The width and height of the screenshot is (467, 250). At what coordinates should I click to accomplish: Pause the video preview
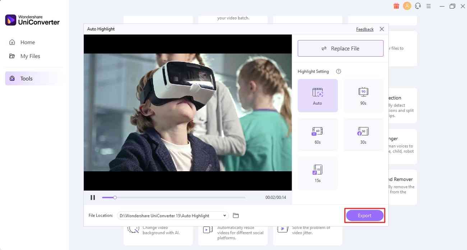pyautogui.click(x=93, y=197)
